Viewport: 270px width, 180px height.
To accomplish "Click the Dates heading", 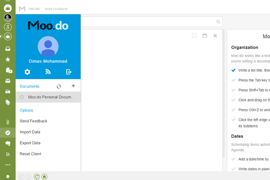I will coord(237,136).
